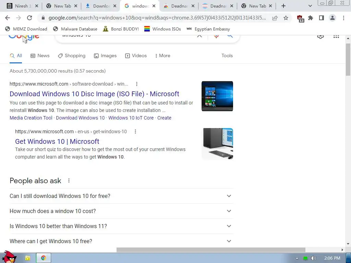The image size is (351, 263).
Task: Switch to the Videos tab
Action: pos(136,56)
